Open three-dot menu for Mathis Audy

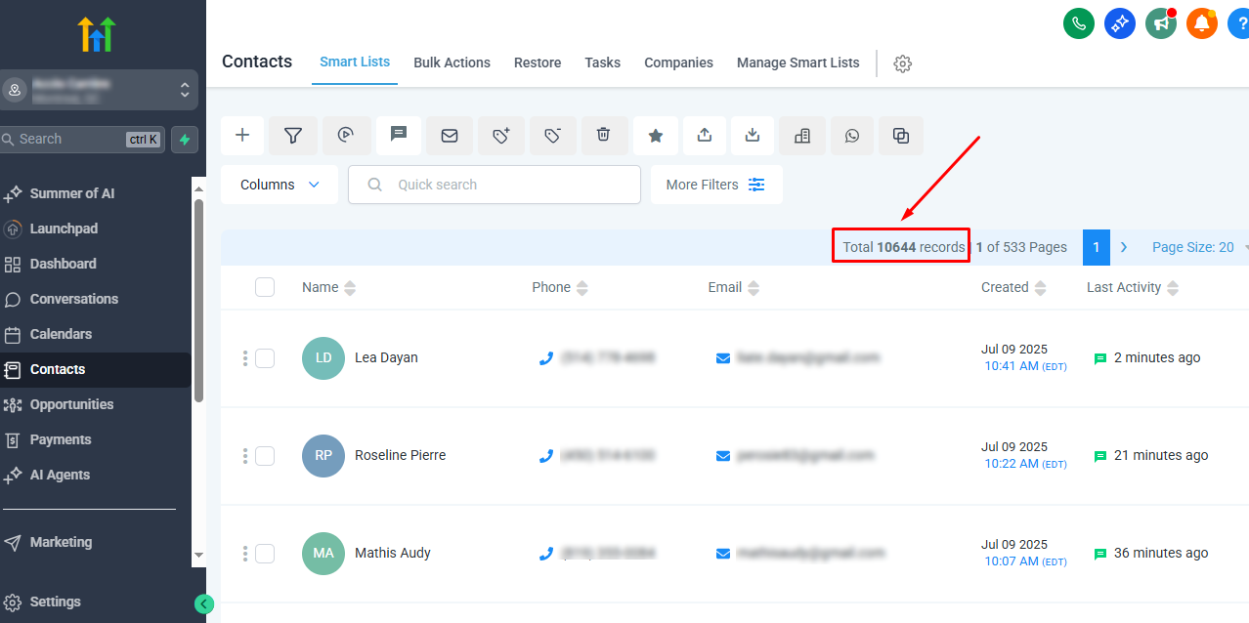click(244, 554)
